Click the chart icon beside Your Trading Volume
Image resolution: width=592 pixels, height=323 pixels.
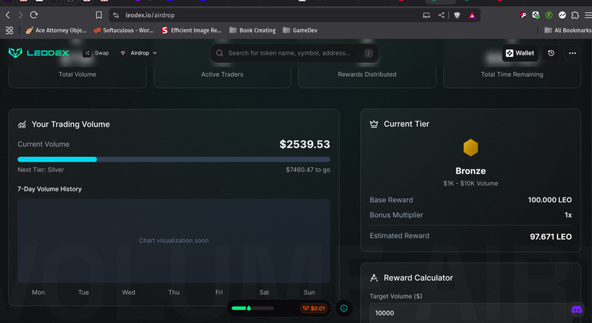click(x=22, y=125)
